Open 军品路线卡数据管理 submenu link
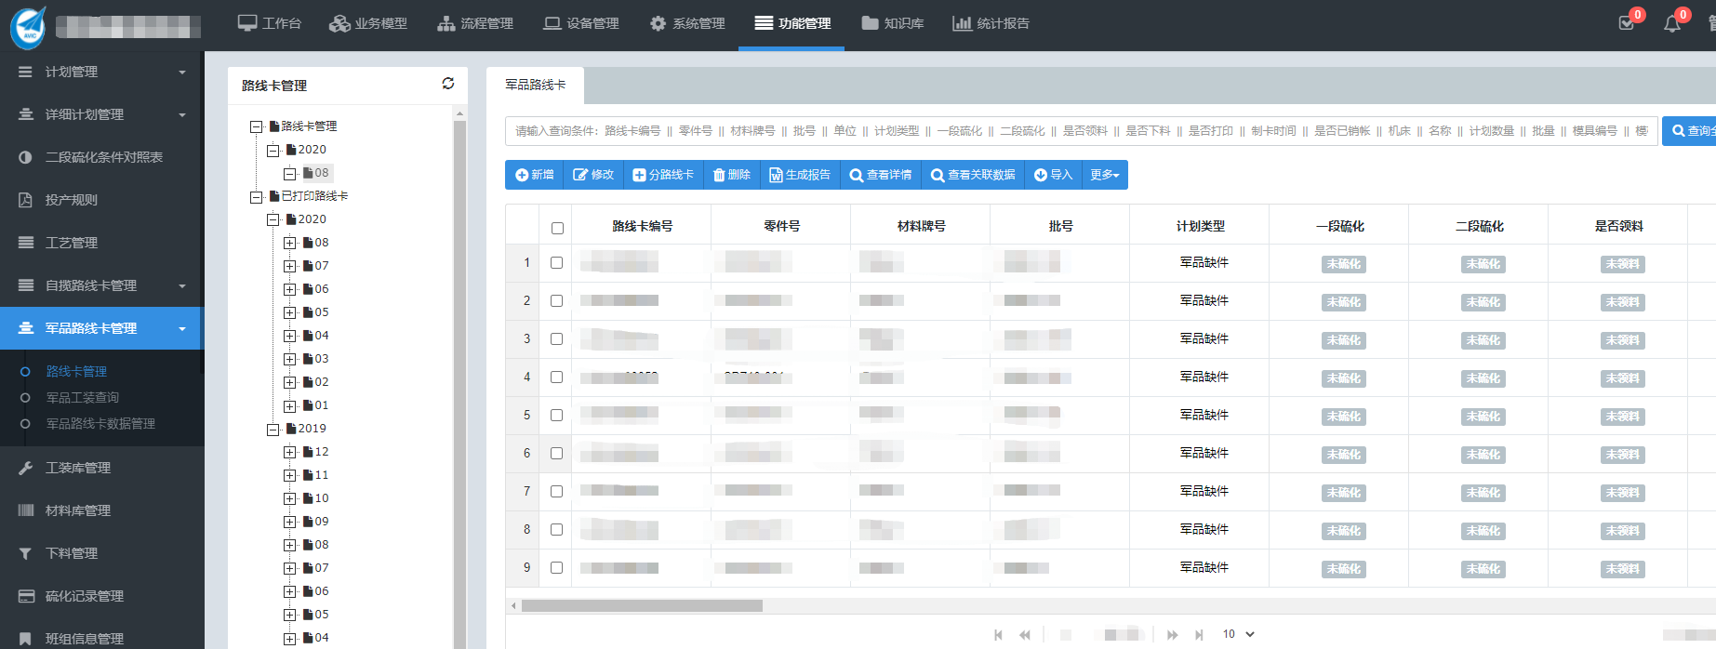Viewport: 1716px width, 649px height. click(100, 423)
